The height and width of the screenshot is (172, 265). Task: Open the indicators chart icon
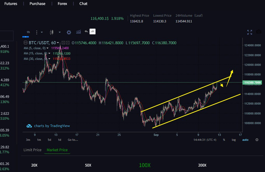tap(78, 32)
